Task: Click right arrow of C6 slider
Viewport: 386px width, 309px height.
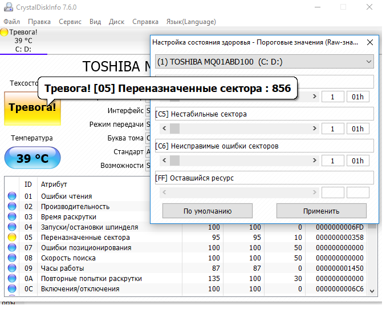Action: point(314,160)
